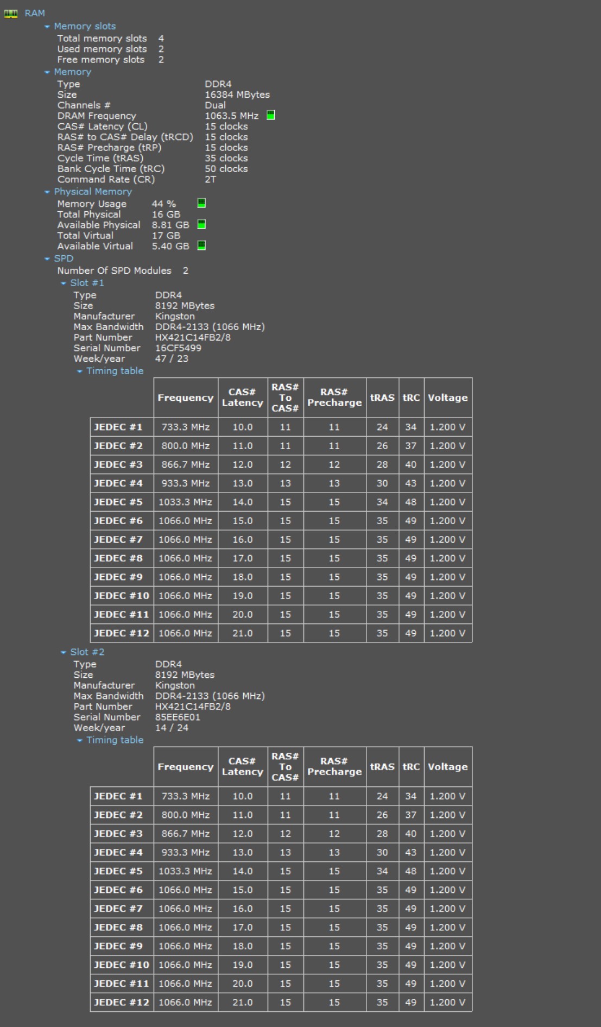Image resolution: width=601 pixels, height=1027 pixels.
Task: Click green graph icon beside Available Virtual
Action: tap(201, 245)
